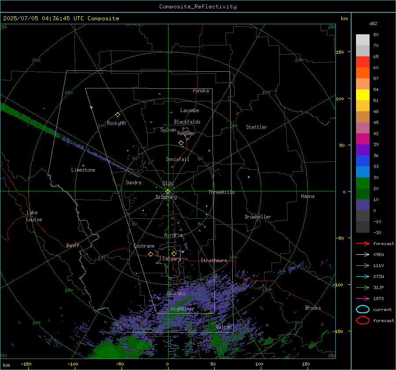Click the yellow diamond marker above Calgary
This screenshot has width=396, height=370.
pos(174,253)
